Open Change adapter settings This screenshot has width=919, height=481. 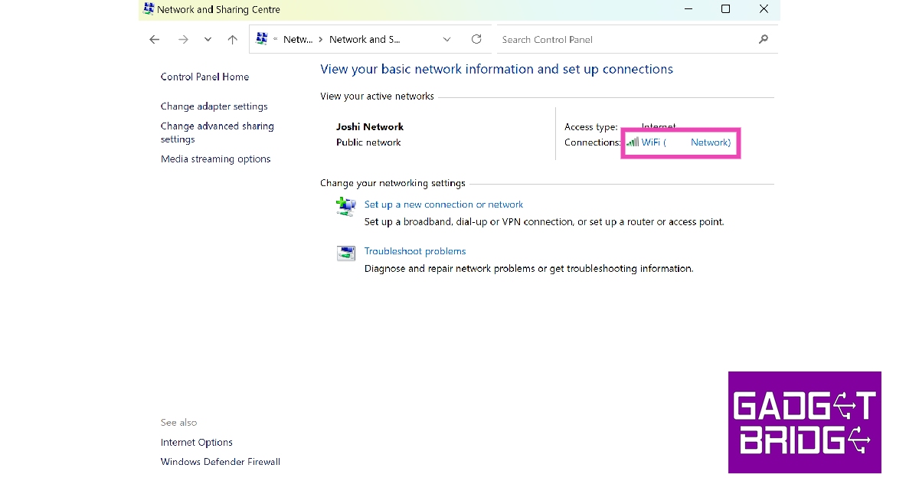coord(214,106)
